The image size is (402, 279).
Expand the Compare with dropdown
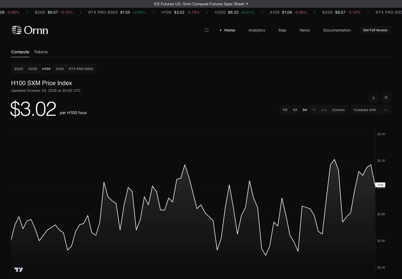pos(370,110)
